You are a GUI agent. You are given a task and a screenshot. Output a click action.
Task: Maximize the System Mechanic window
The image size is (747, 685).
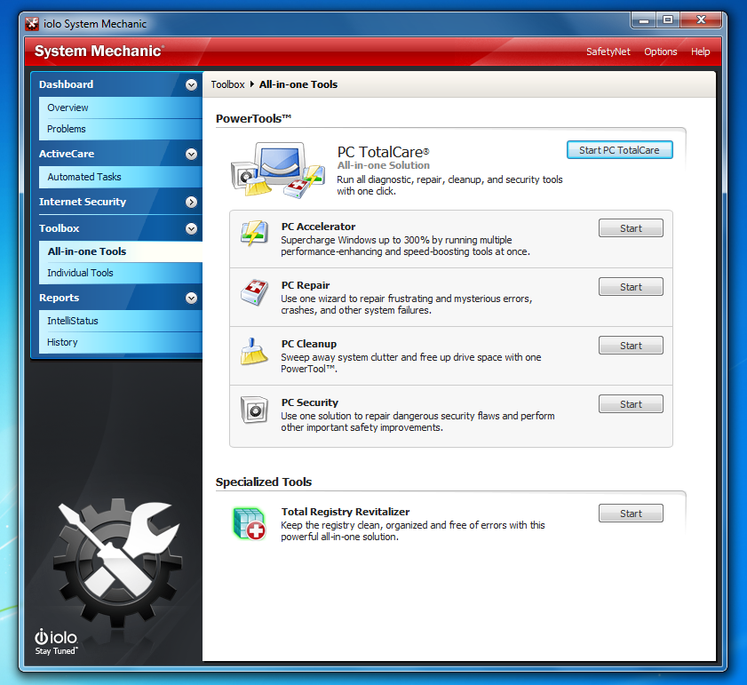click(x=668, y=20)
